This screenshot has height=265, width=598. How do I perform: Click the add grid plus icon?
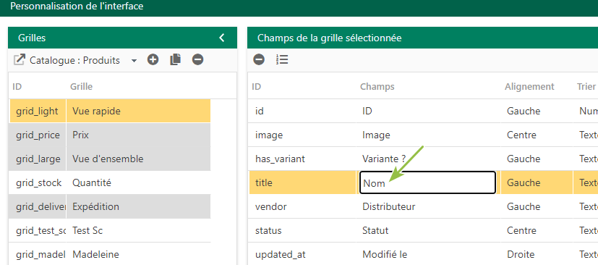pyautogui.click(x=153, y=59)
